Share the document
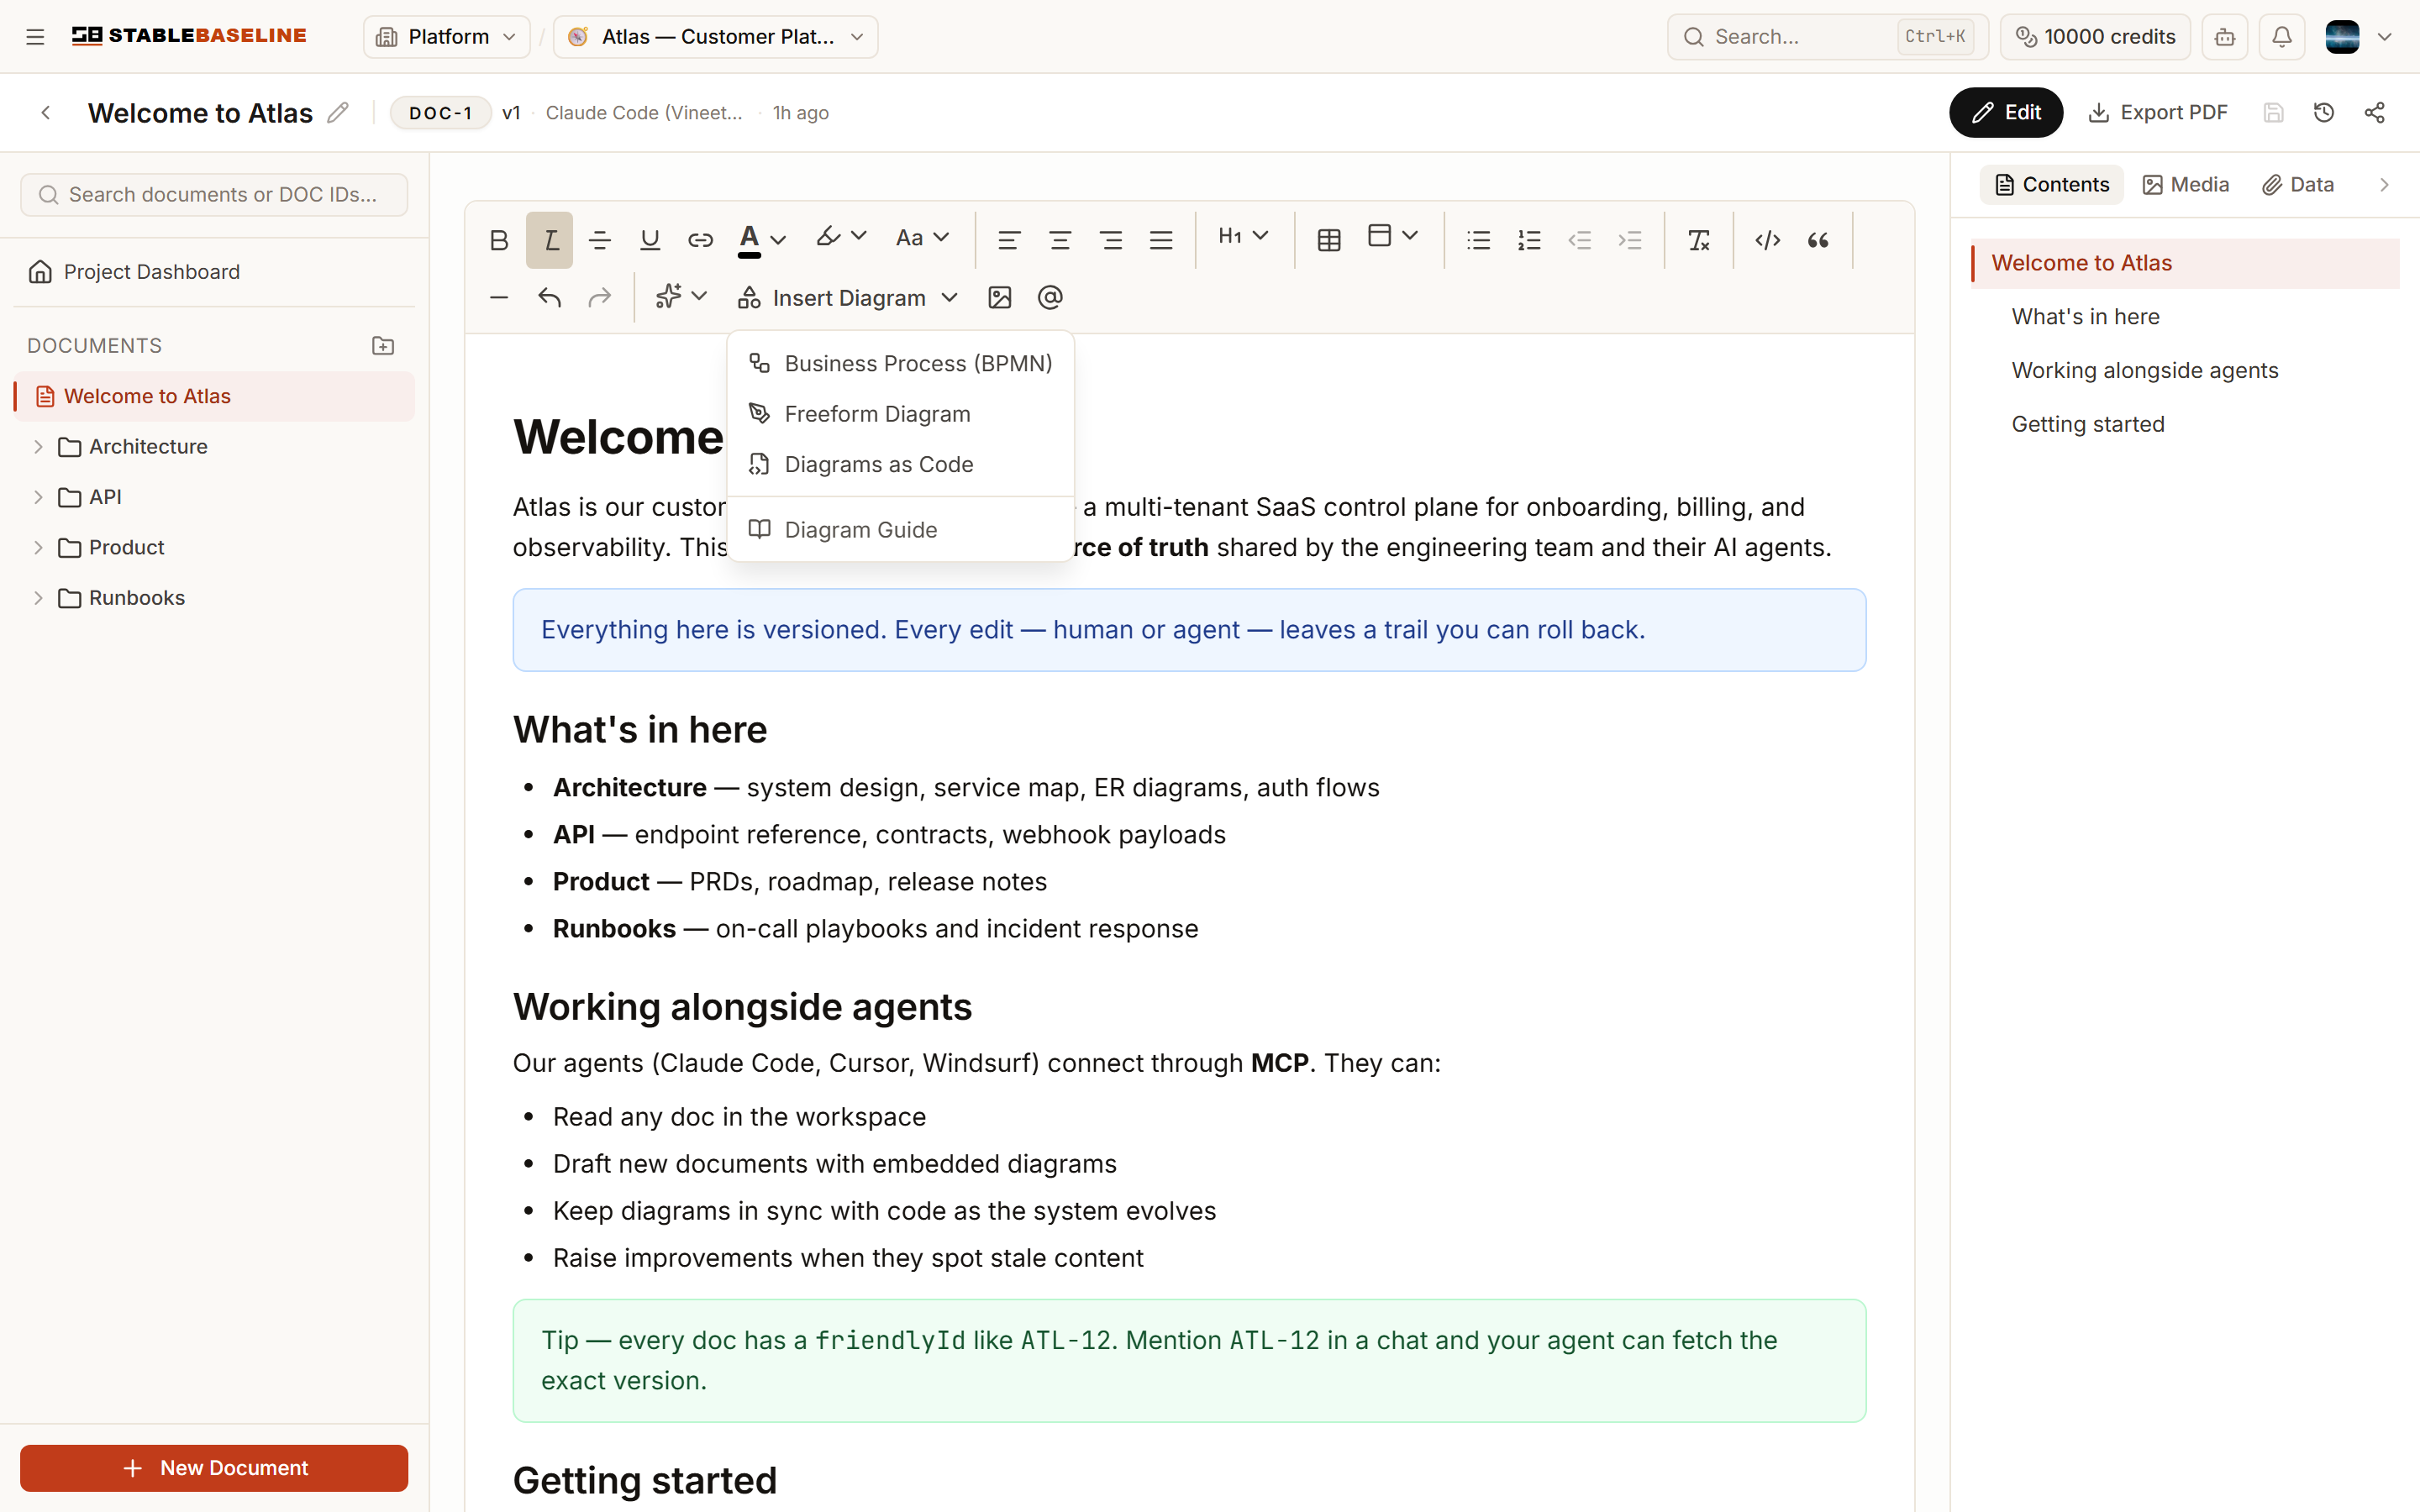 click(2374, 113)
